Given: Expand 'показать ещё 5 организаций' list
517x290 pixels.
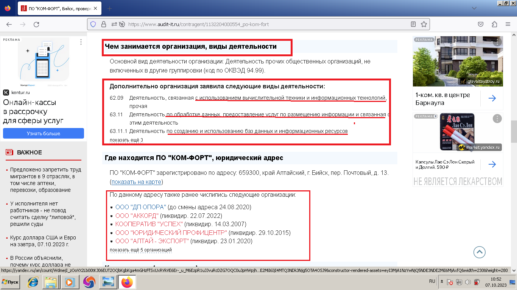Looking at the screenshot, I should 140,250.
